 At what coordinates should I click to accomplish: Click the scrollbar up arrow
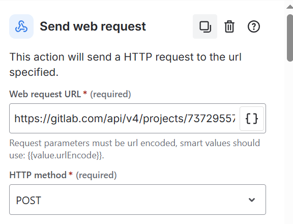click(289, 7)
